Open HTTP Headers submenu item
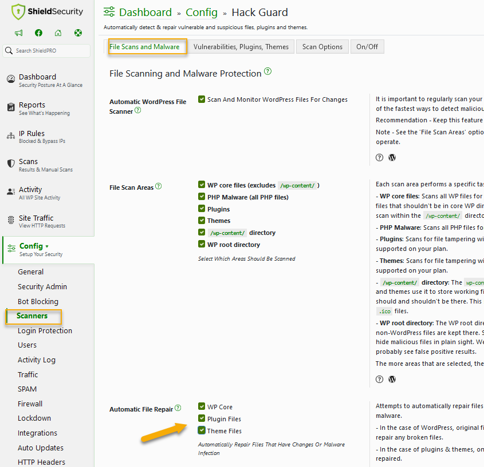 tap(41, 462)
